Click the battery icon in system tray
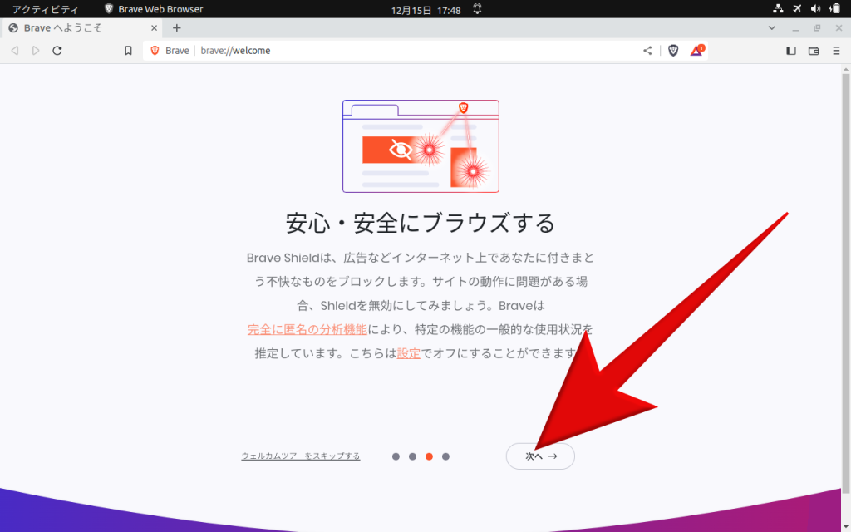 (834, 8)
